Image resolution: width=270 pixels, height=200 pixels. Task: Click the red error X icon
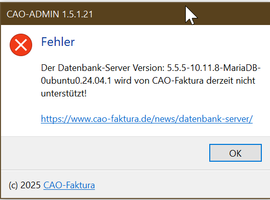(21, 45)
